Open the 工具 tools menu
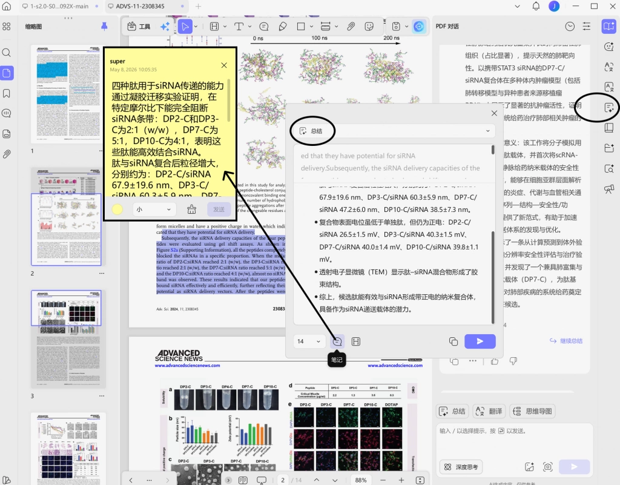The width and height of the screenshot is (620, 485). pyautogui.click(x=139, y=27)
